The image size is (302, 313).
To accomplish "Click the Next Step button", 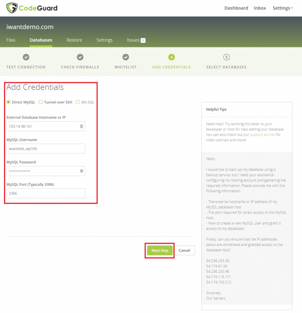I will (x=160, y=250).
